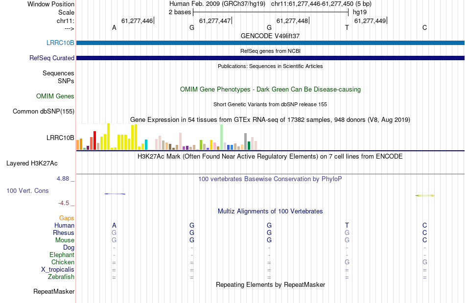The height and width of the screenshot is (303, 465).
Task: Click Repeating Elements by RepeatMasker title
Action: click(x=270, y=284)
